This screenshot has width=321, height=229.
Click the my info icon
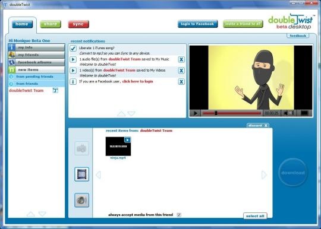pyautogui.click(x=12, y=47)
